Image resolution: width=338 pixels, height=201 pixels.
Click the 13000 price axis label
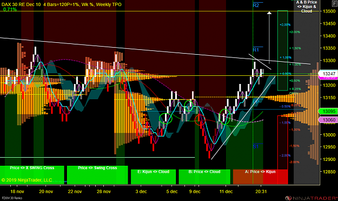(329, 135)
